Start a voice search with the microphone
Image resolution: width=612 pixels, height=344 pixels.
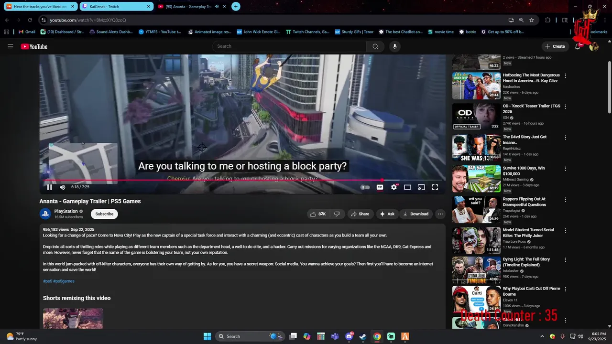pos(394,46)
